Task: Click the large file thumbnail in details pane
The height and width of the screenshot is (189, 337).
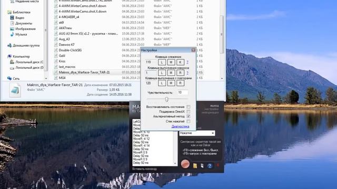Action: coord(15,90)
